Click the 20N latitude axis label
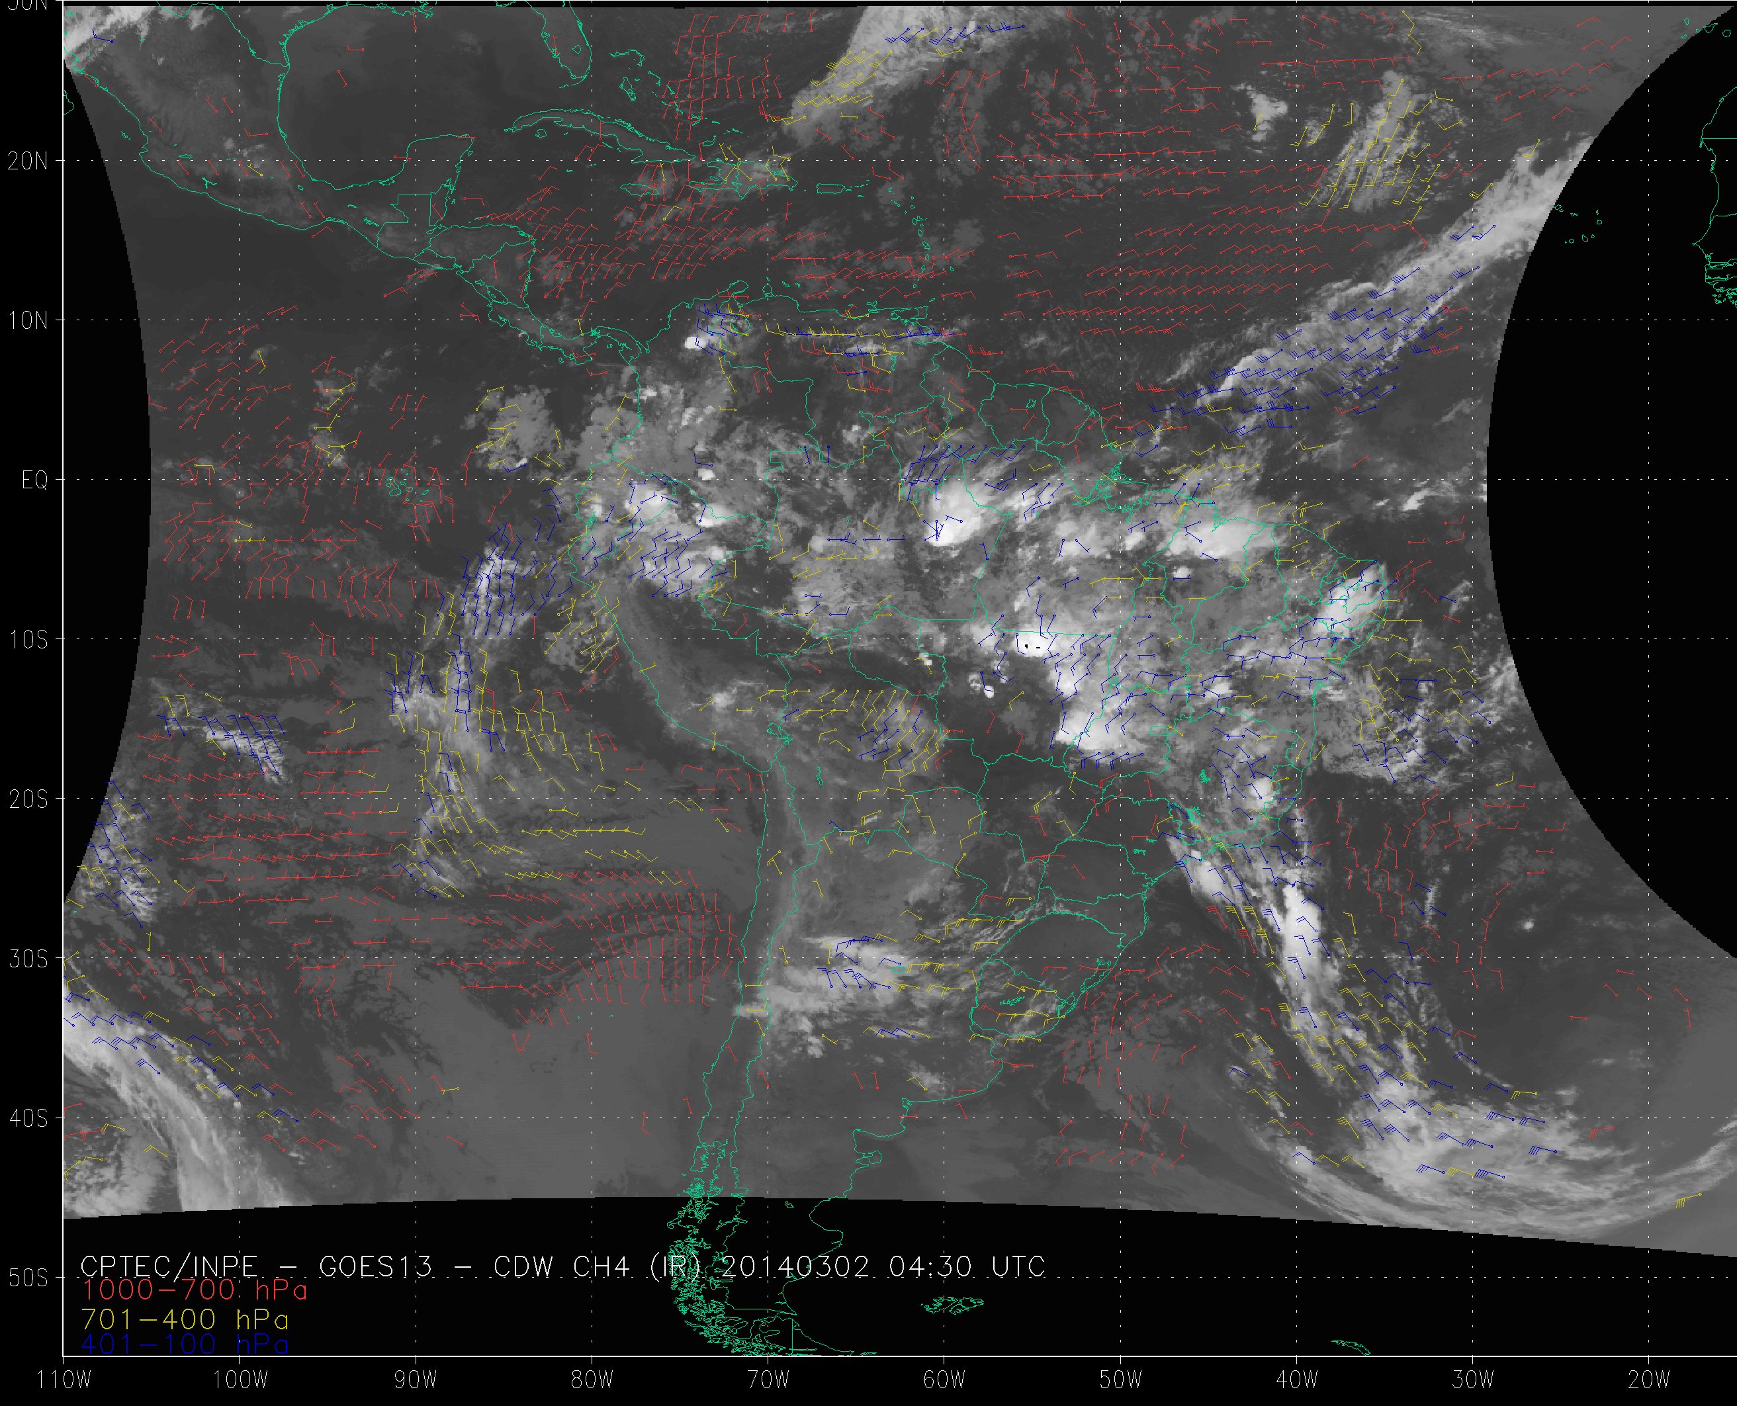1737x1406 pixels. pyautogui.click(x=28, y=161)
